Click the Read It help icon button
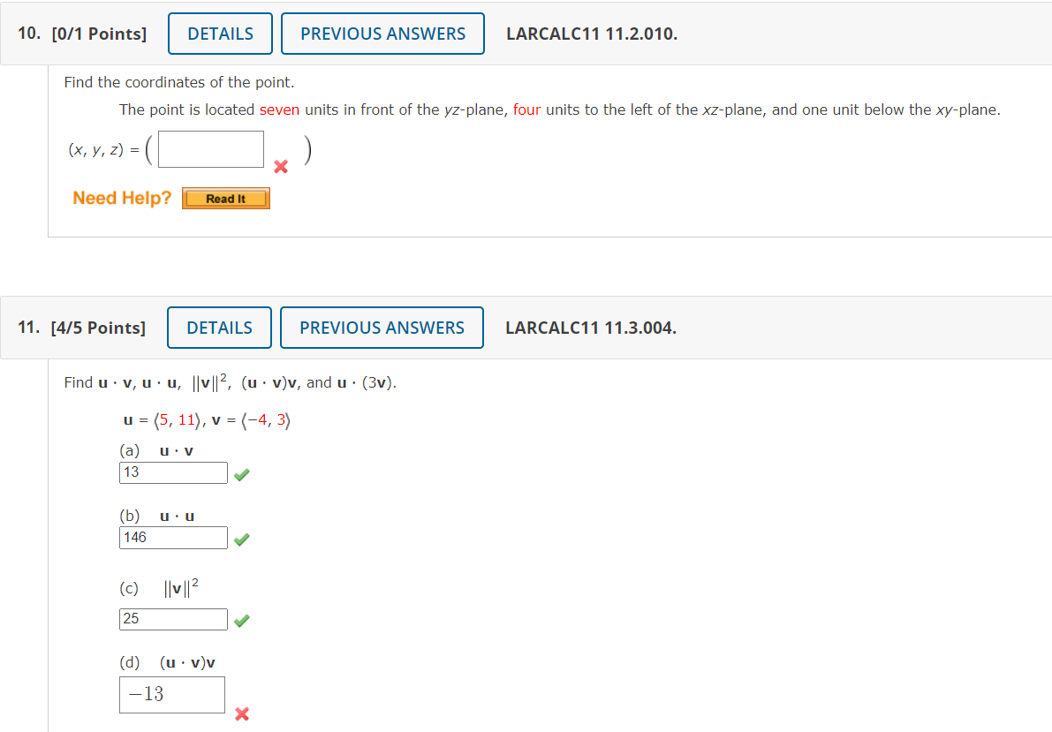The image size is (1052, 732). (x=225, y=198)
